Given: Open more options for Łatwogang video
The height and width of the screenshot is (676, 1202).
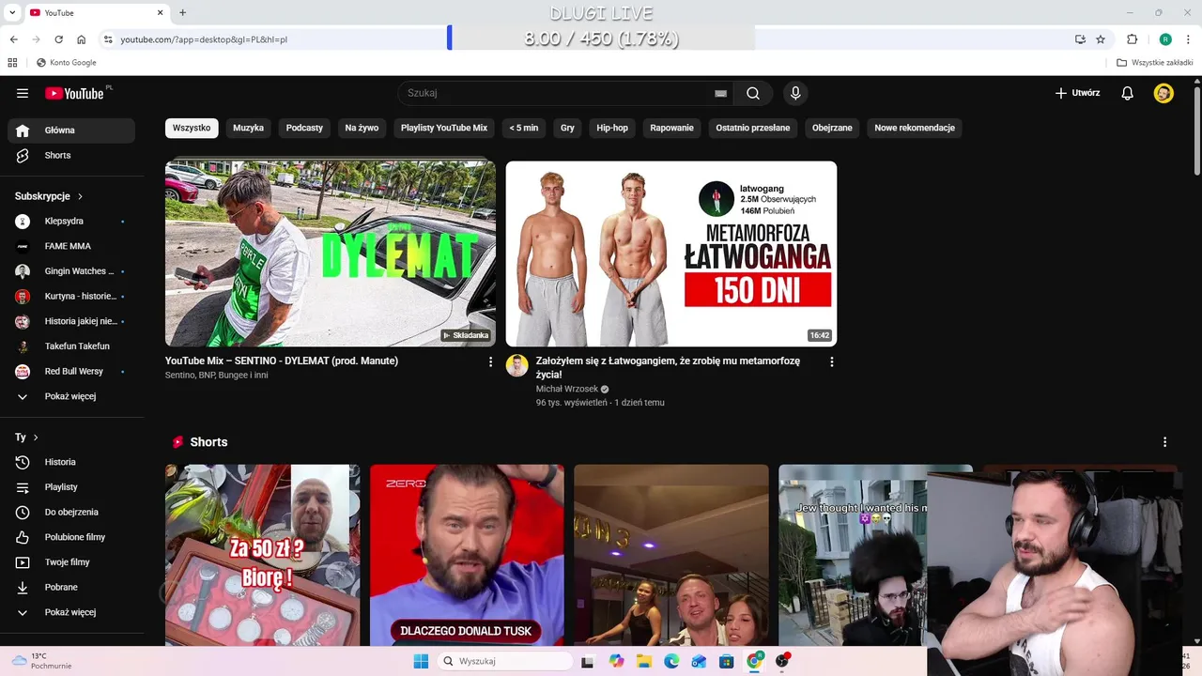Looking at the screenshot, I should (831, 361).
